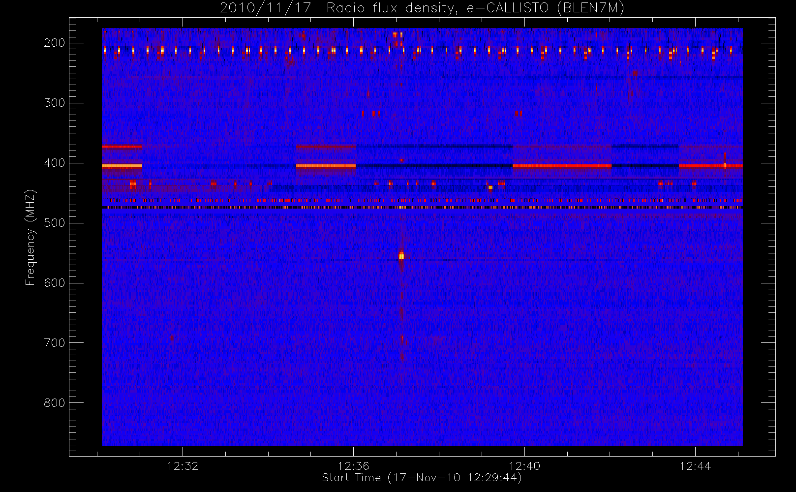This screenshot has height=492, width=796.
Task: Click the 'Frequency (MHZ)' axis label
Action: coord(31,237)
